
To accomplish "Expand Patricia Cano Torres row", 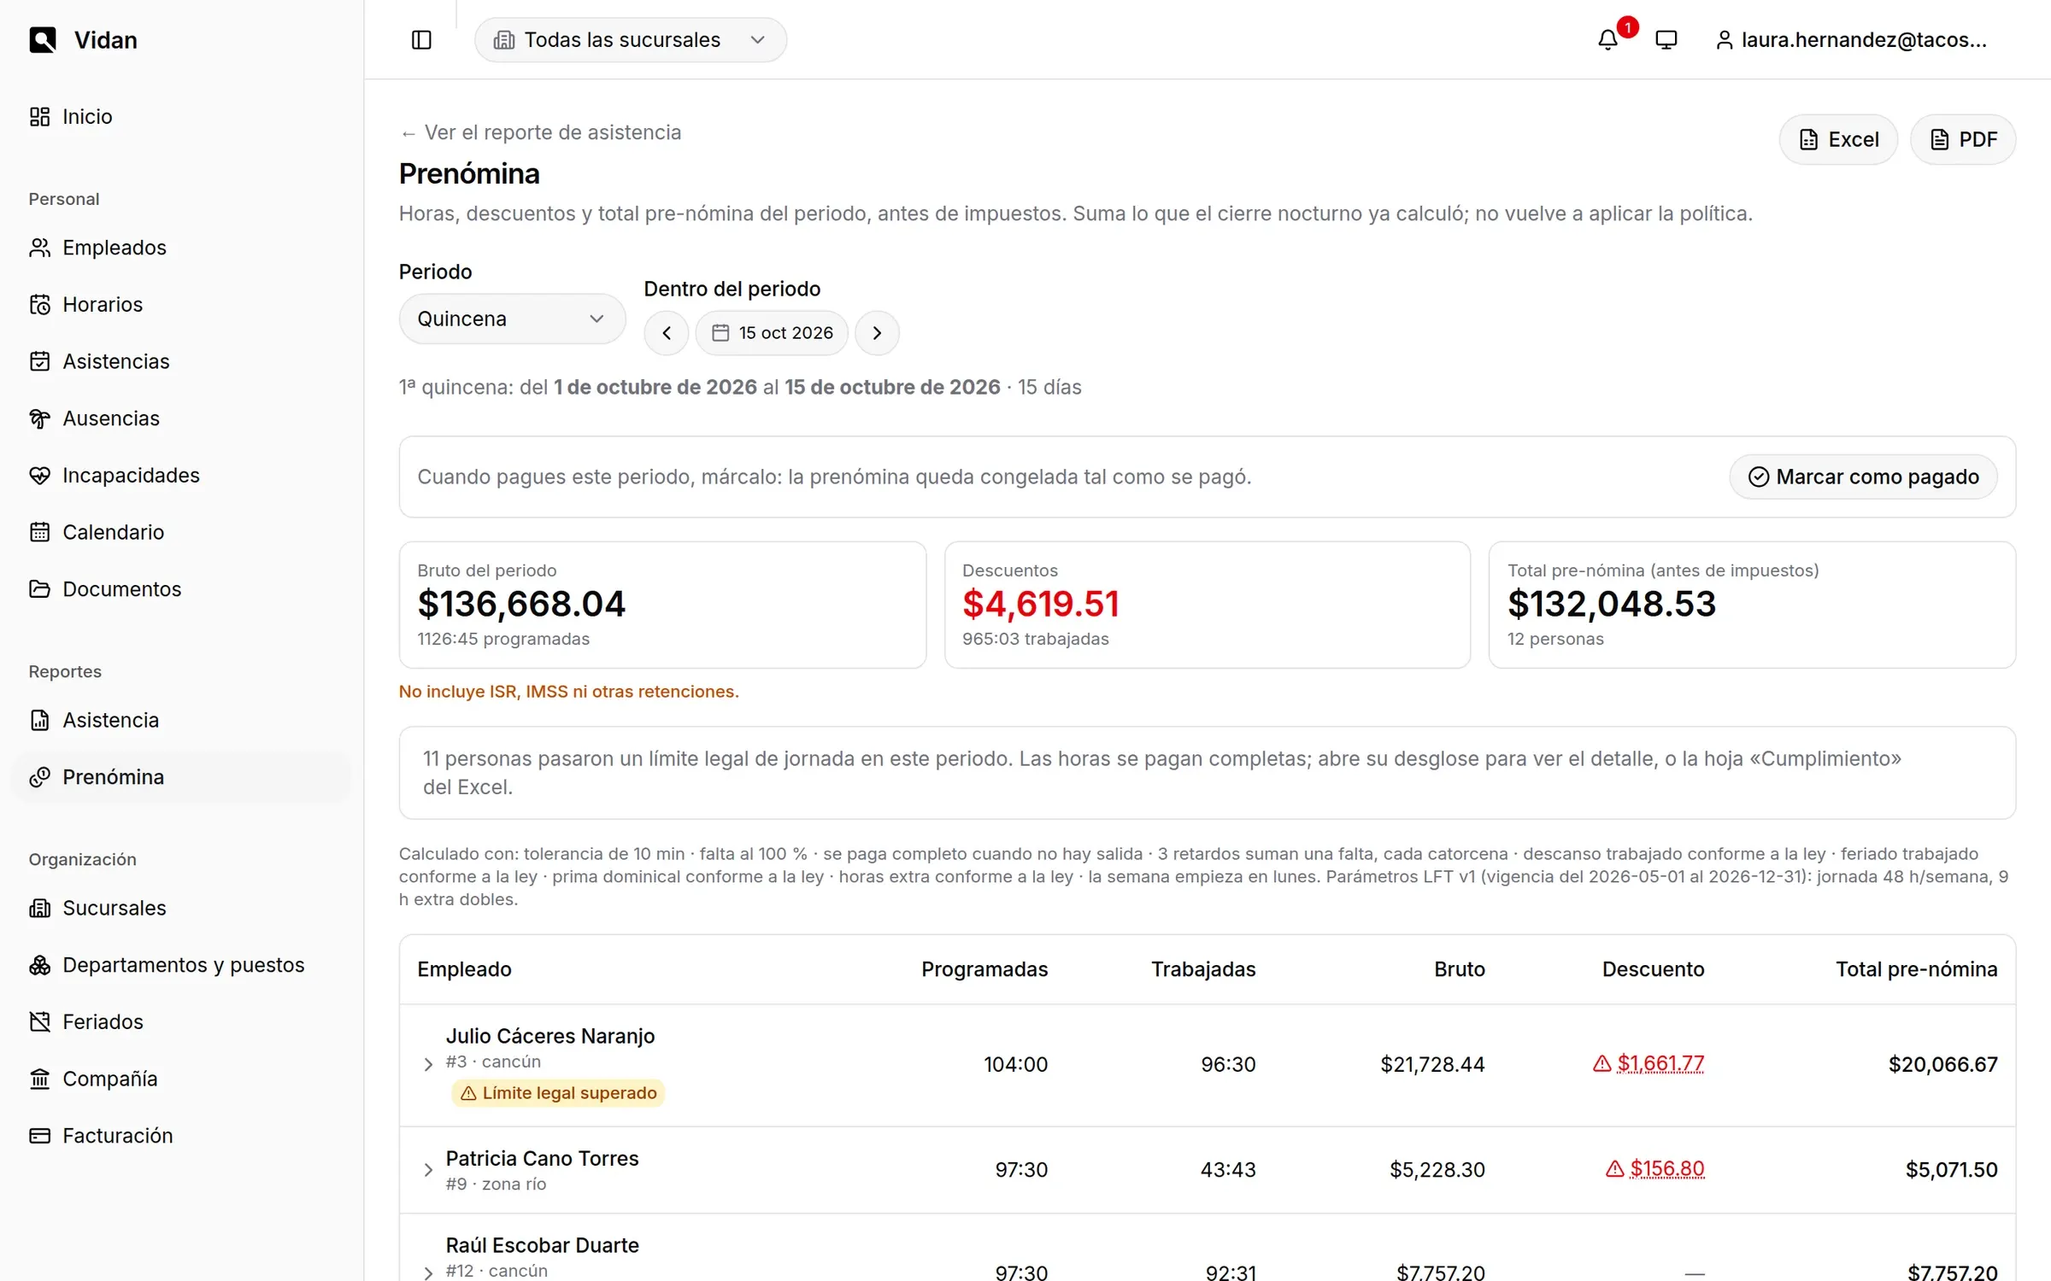I will coord(428,1170).
